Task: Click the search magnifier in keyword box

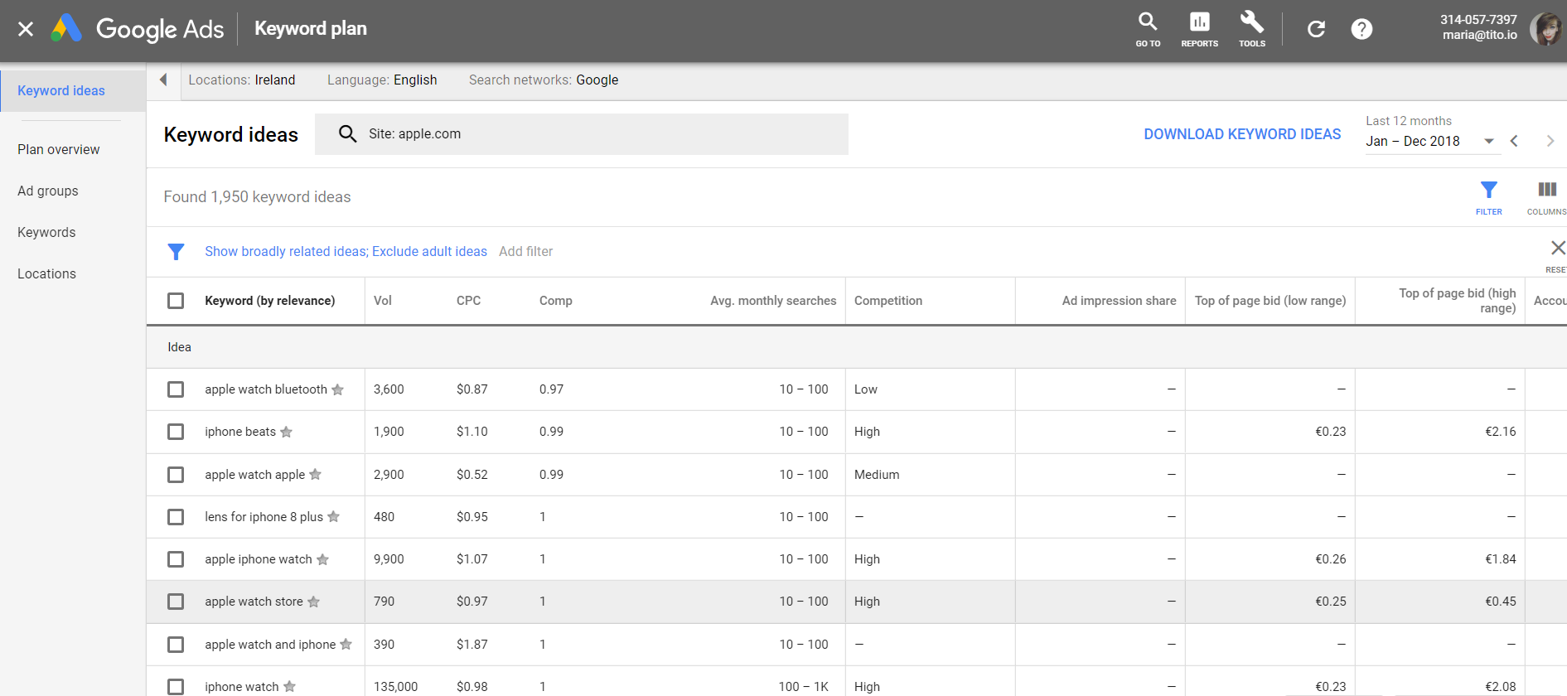Action: click(x=348, y=133)
